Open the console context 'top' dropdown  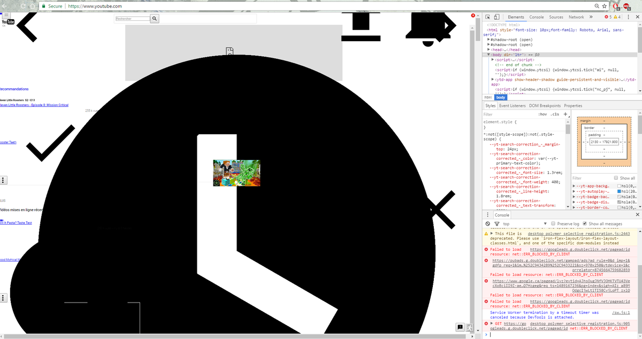tap(526, 224)
